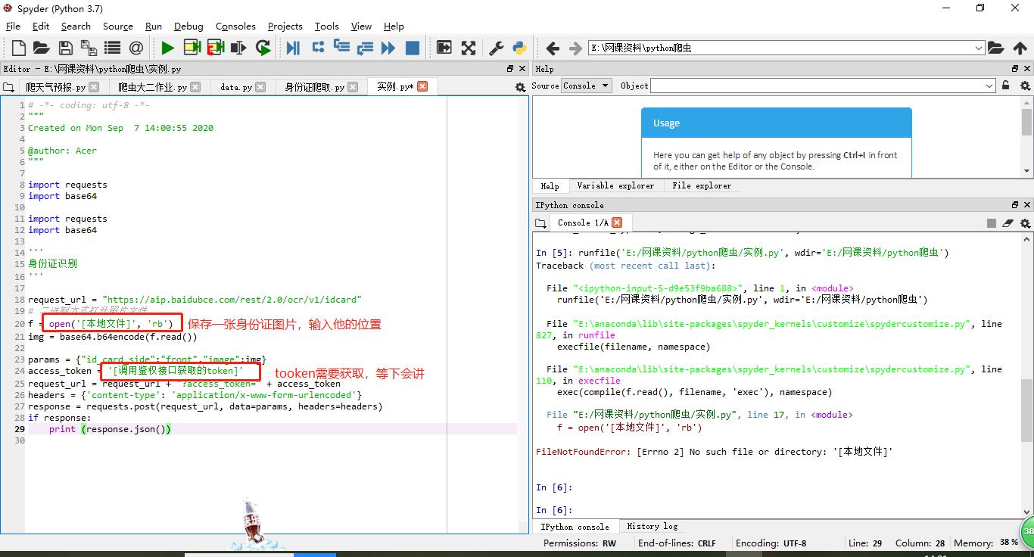Image resolution: width=1034 pixels, height=557 pixels.
Task: Run current cell and advance to next
Action: [215, 48]
